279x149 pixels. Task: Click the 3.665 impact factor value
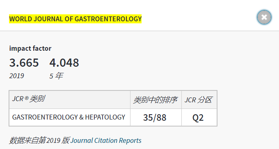pyautogui.click(x=24, y=63)
